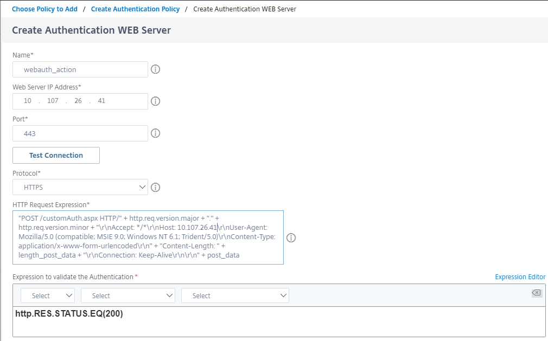Click the third IP octet showing 26
Screen dimensions: 548x341
[x=78, y=101]
